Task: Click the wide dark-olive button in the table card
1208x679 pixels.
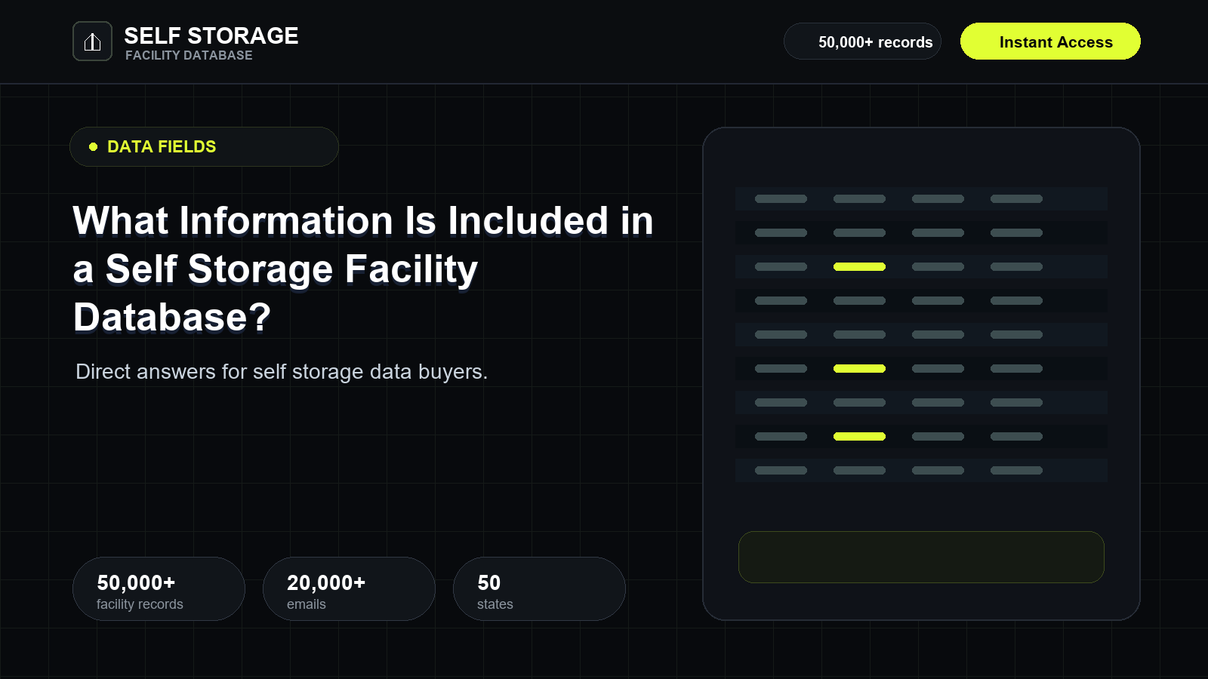Action: pyautogui.click(x=921, y=557)
